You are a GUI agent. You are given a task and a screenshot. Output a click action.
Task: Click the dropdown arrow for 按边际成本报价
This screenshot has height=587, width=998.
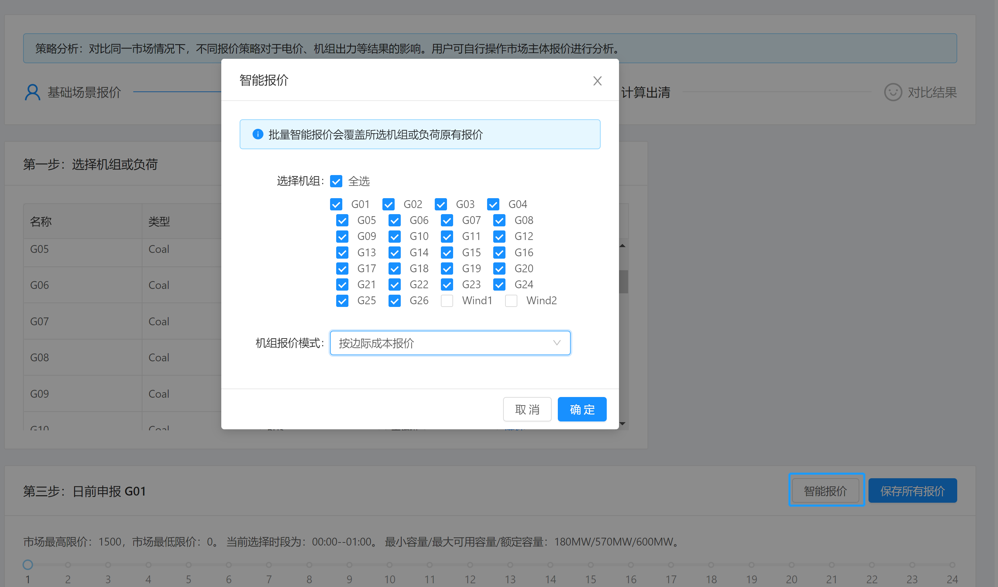[x=557, y=343]
